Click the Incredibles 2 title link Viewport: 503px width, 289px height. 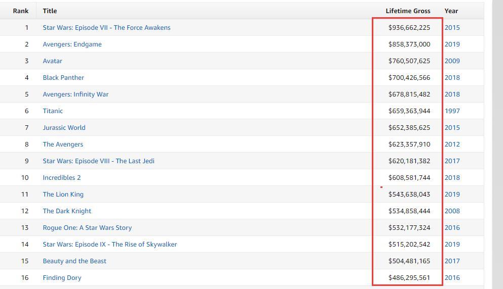[x=62, y=177]
